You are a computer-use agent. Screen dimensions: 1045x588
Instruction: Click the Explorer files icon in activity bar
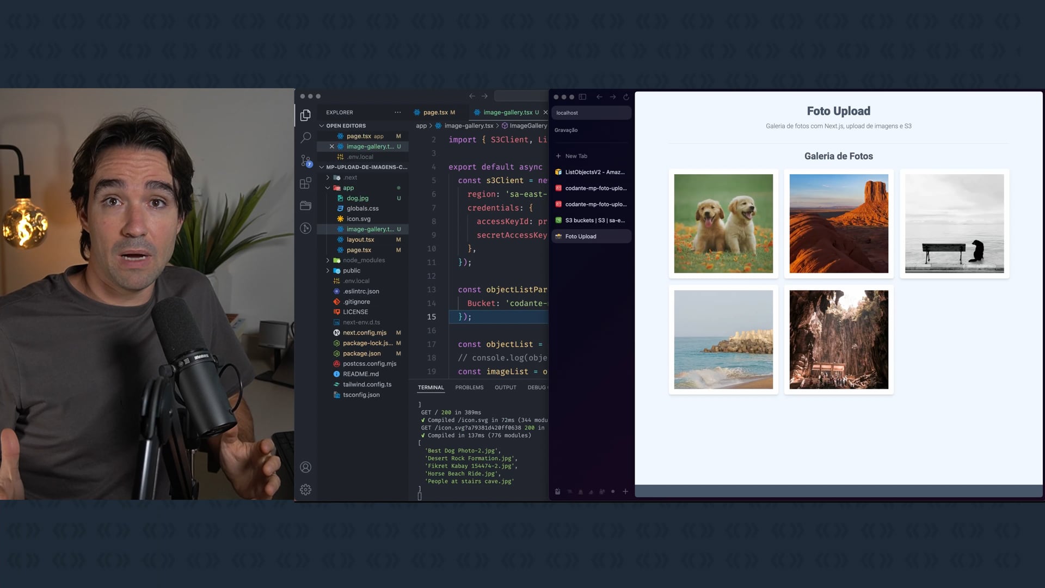click(x=306, y=115)
